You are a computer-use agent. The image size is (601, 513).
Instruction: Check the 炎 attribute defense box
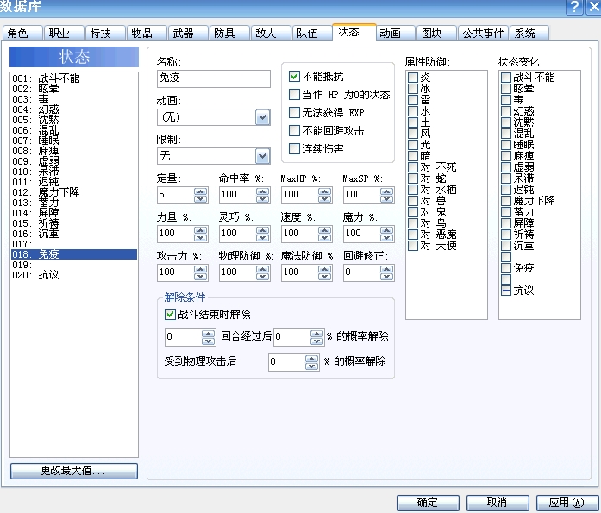click(413, 78)
